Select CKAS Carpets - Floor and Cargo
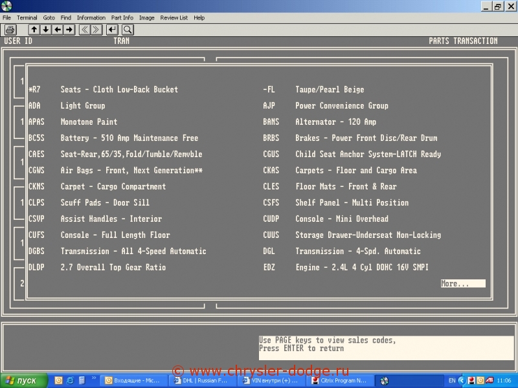 point(340,170)
